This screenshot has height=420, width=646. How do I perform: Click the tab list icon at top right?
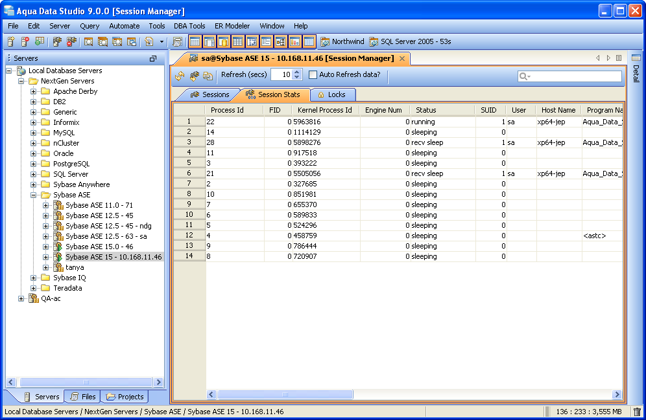[x=619, y=58]
